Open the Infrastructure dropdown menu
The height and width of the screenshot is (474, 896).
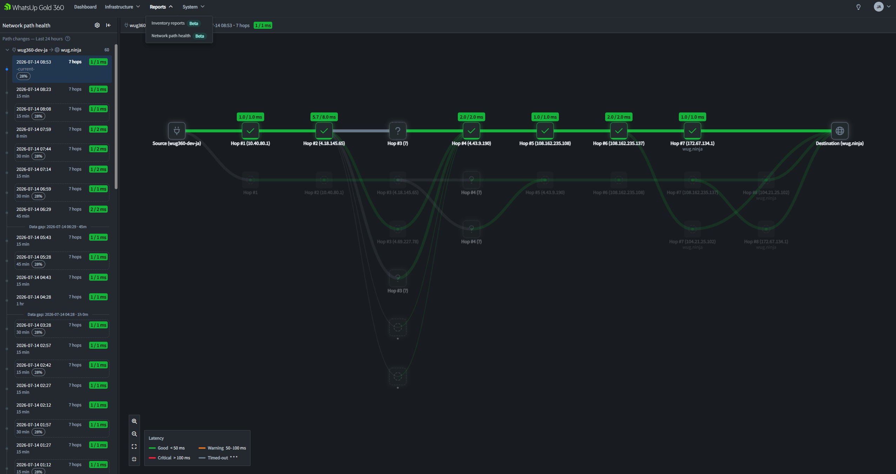click(122, 7)
